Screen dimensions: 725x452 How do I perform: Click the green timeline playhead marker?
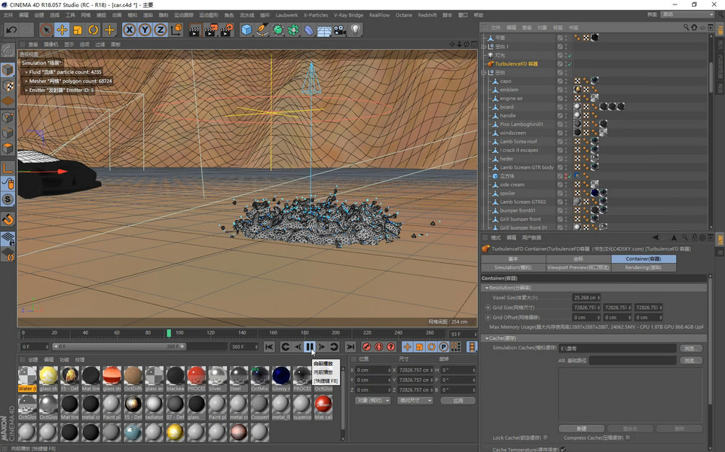tap(169, 333)
